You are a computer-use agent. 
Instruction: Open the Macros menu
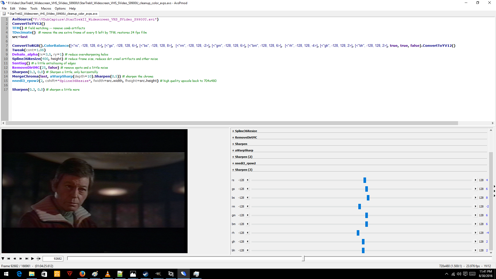46,9
